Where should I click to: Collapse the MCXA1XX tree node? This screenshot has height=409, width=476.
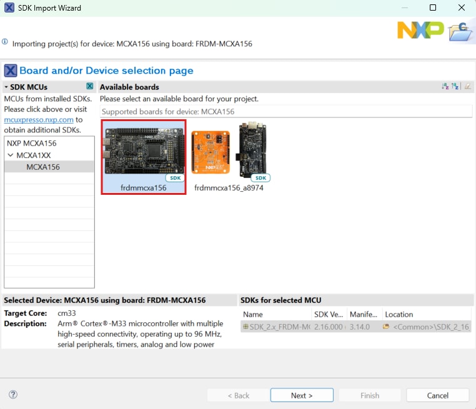point(10,155)
